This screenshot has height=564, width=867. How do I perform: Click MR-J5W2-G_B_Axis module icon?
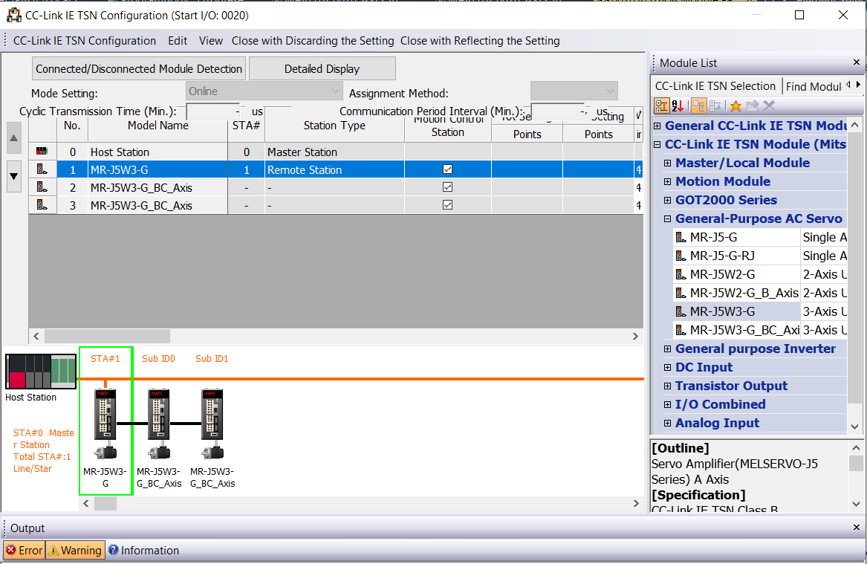tap(681, 293)
